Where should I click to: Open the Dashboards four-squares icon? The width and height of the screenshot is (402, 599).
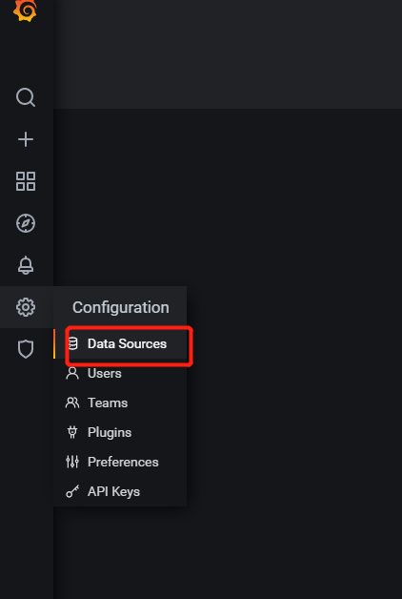coord(26,181)
